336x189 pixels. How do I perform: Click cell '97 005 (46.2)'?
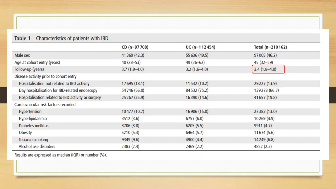pyautogui.click(x=265, y=55)
